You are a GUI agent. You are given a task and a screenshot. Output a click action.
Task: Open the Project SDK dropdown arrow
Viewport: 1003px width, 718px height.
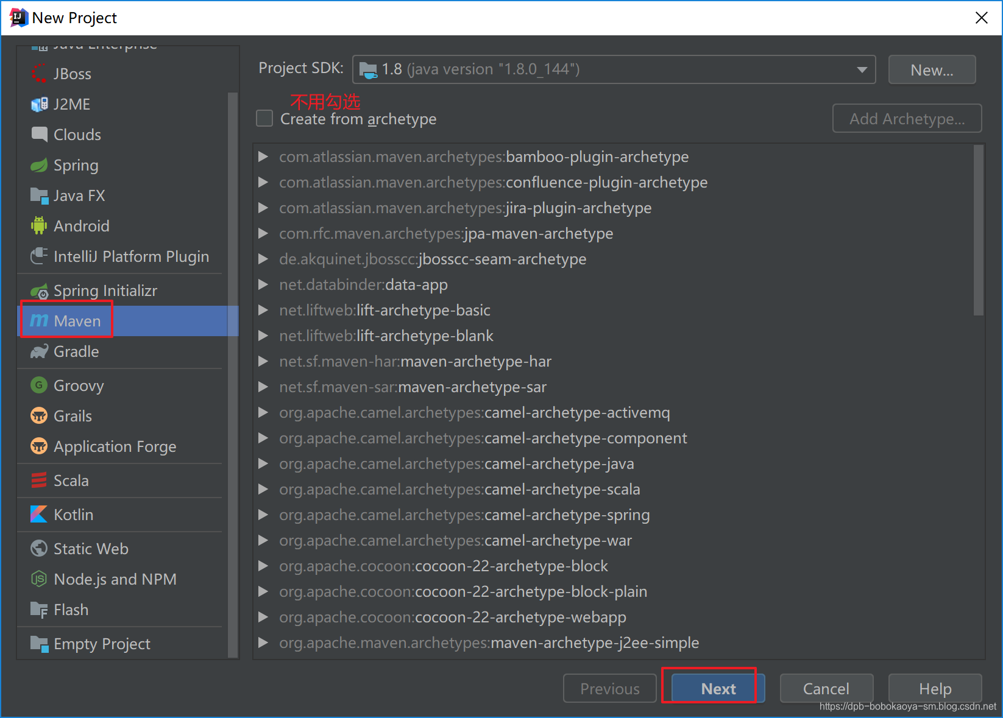(862, 69)
